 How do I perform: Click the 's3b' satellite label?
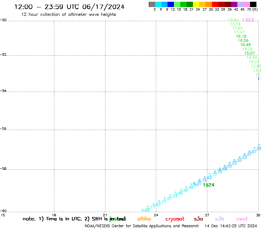219,219
